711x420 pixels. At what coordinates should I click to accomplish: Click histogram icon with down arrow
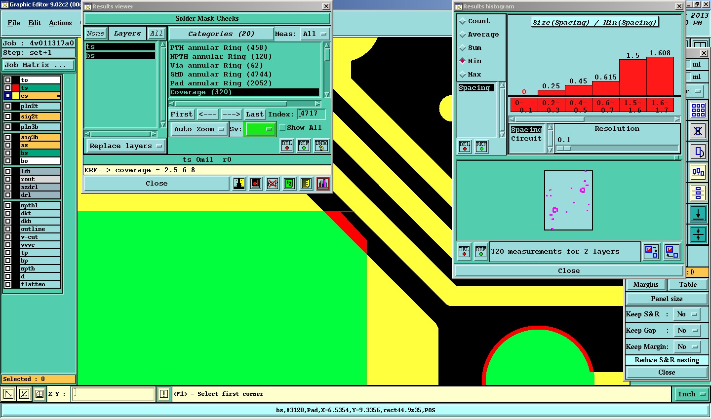coord(651,252)
